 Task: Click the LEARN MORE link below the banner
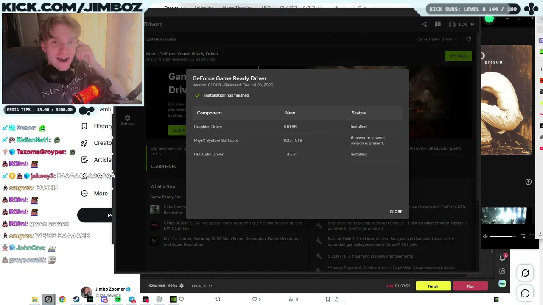point(164,166)
